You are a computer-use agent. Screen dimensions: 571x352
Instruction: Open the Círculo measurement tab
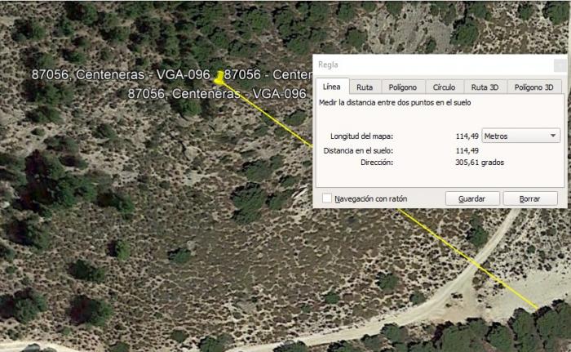pos(445,87)
